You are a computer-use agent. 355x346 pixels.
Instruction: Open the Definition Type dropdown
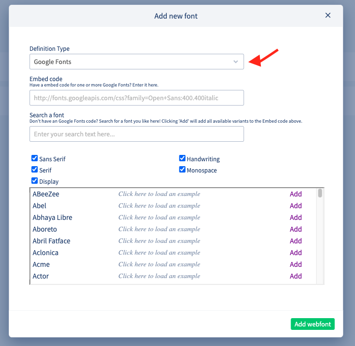136,62
